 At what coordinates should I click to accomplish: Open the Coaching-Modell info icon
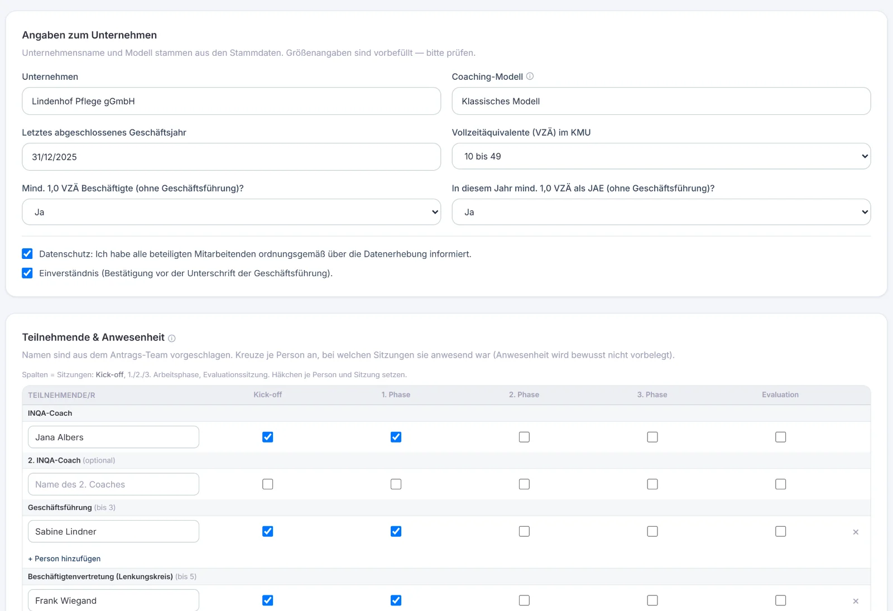click(x=530, y=76)
